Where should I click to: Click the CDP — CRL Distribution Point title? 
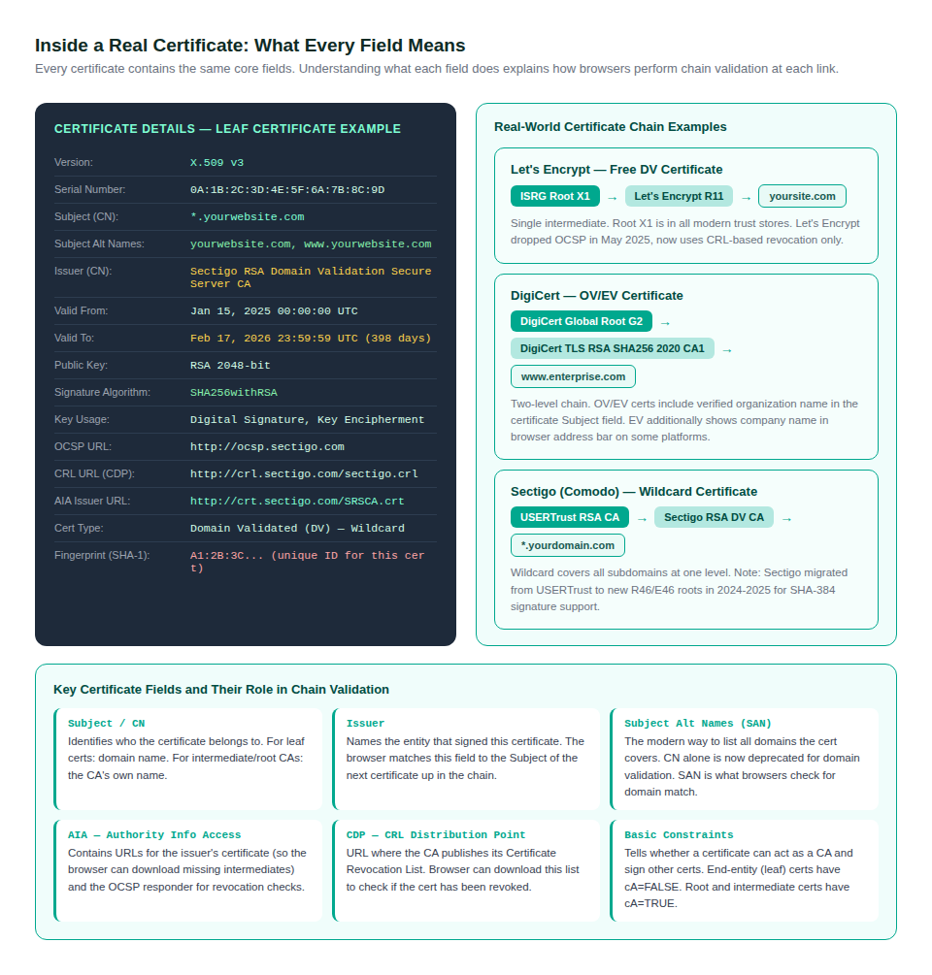(436, 835)
